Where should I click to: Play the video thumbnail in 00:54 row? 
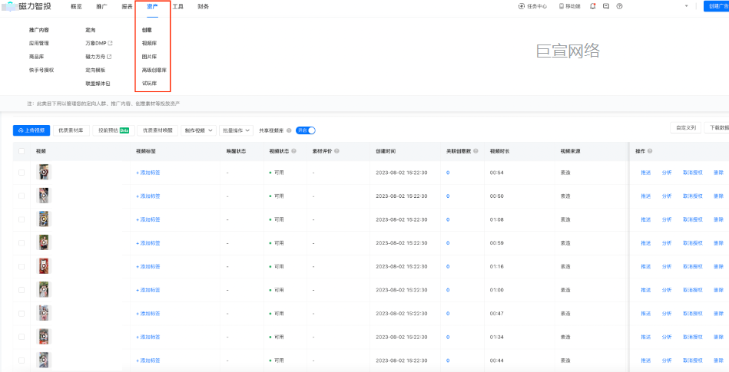coord(44,173)
